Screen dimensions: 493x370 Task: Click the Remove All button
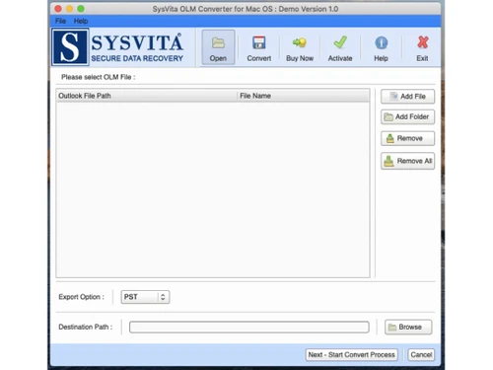pyautogui.click(x=407, y=161)
